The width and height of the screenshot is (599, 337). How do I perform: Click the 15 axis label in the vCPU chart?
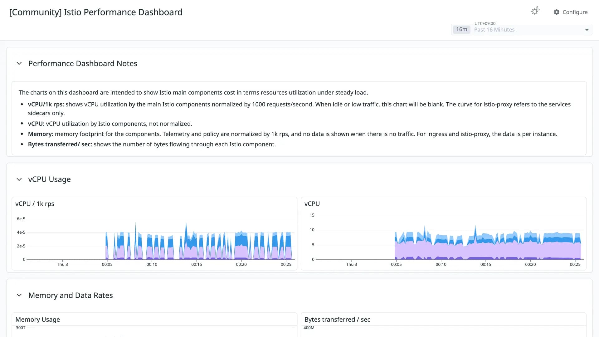pyautogui.click(x=312, y=215)
